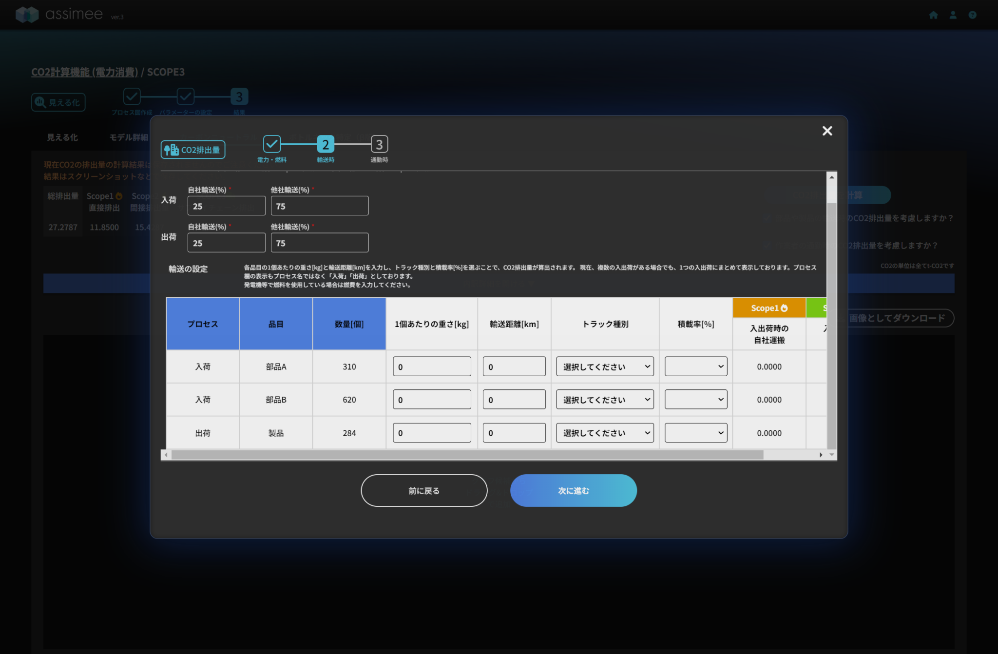The image size is (998, 654).
Task: Select step 2 輸送時 indicator
Action: pyautogui.click(x=326, y=144)
